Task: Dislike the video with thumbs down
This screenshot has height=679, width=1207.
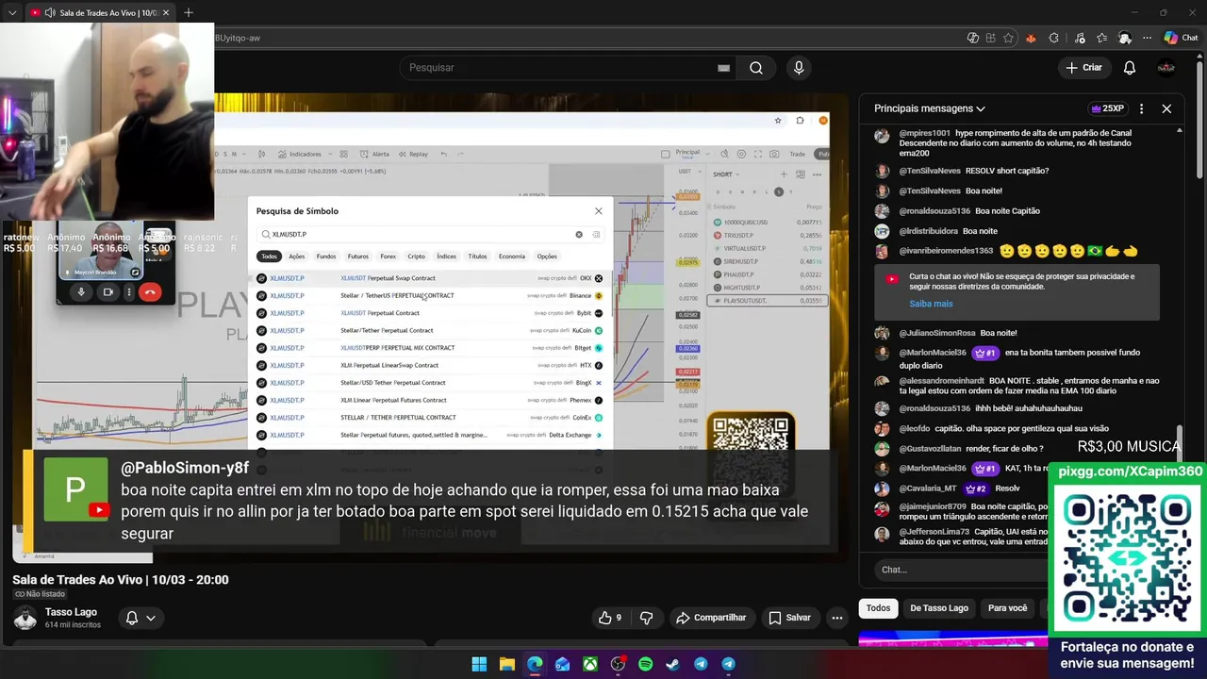Action: coord(646,618)
